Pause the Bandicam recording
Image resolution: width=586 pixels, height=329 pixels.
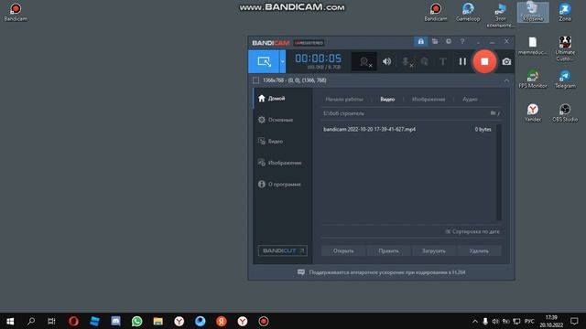click(x=462, y=61)
